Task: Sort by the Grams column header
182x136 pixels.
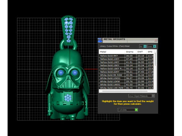Action: [130, 52]
